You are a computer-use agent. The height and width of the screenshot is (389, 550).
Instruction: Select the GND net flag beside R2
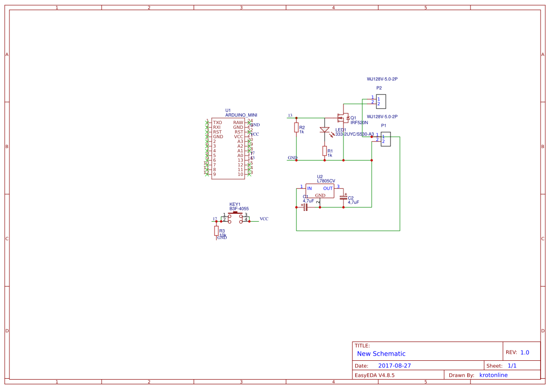pyautogui.click(x=293, y=158)
